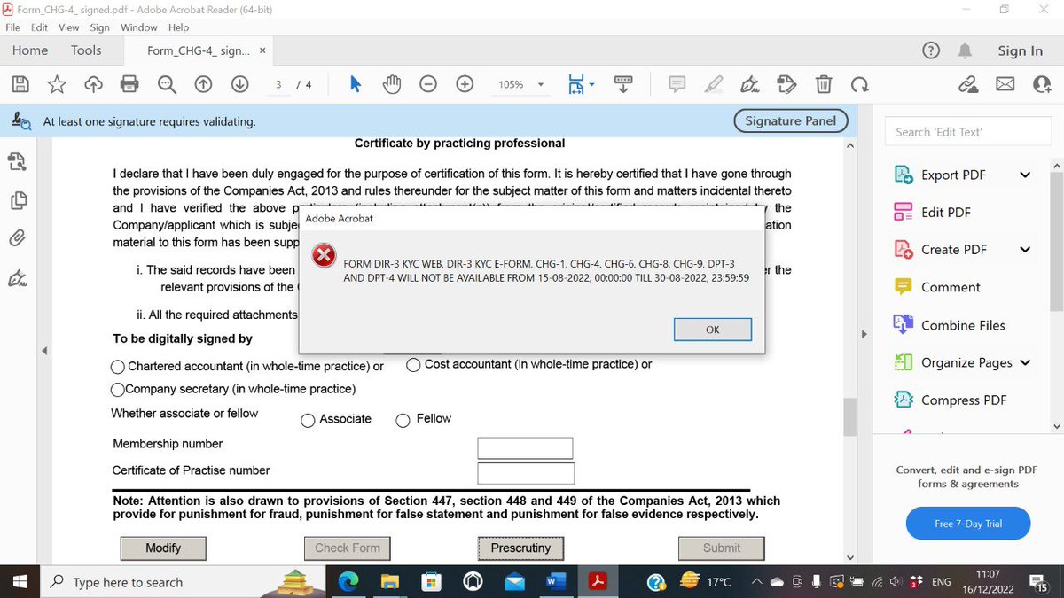Image resolution: width=1064 pixels, height=598 pixels.
Task: Collapse the right tools pane arrow
Action: [x=864, y=334]
